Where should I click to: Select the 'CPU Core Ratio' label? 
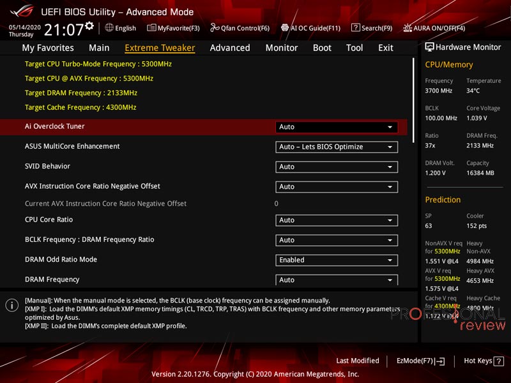[49, 220]
